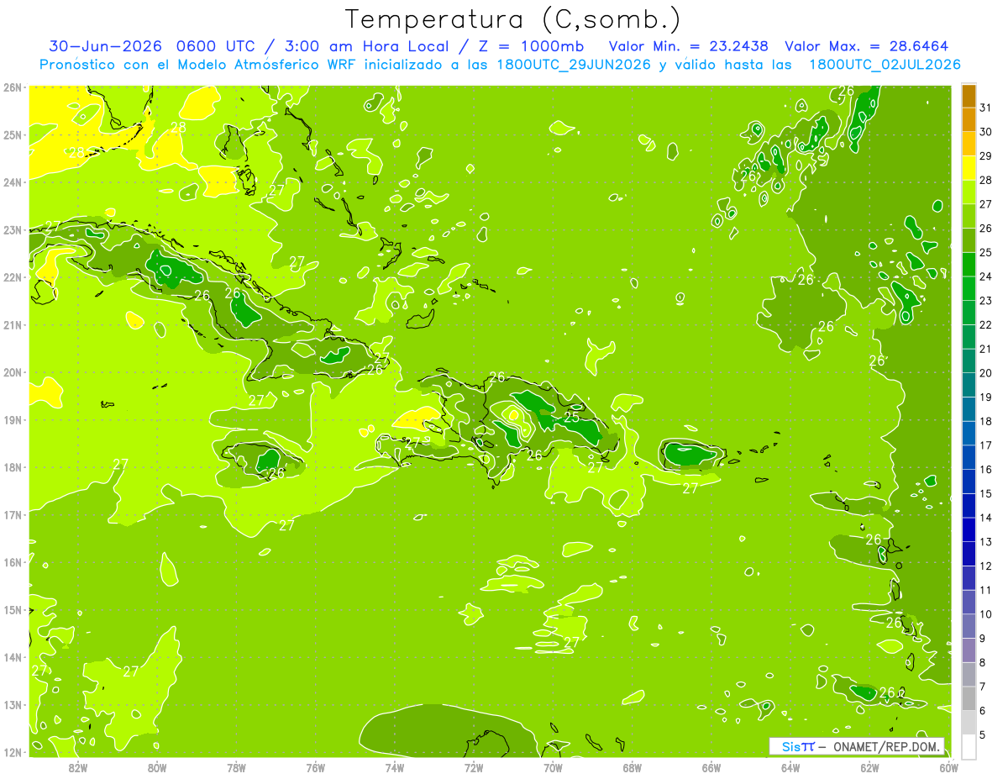Click legend value '12' on the color scale
Image resolution: width=1008 pixels, height=779 pixels.
(985, 566)
